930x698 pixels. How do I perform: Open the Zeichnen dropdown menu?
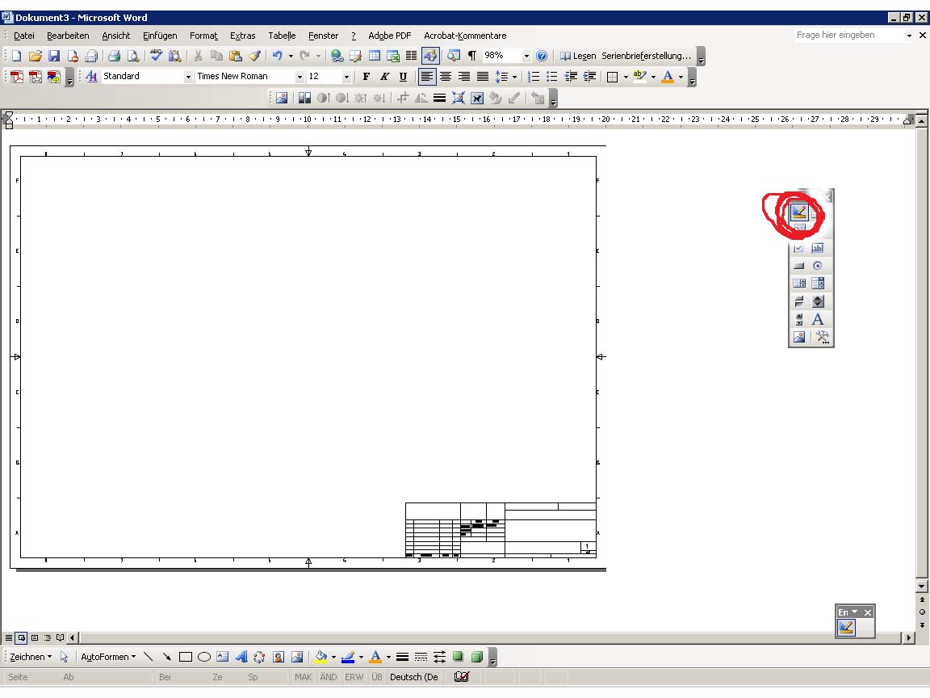(31, 657)
